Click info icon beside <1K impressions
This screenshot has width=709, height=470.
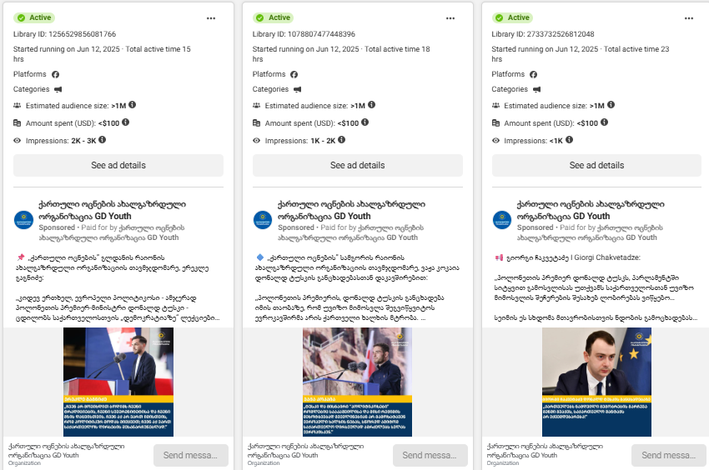[x=569, y=140]
